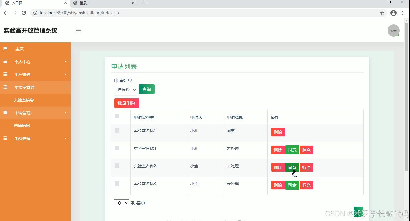Viewport: 410px width, 221px height.
Task: Click the flag icon next to 主页
Action: click(5, 48)
